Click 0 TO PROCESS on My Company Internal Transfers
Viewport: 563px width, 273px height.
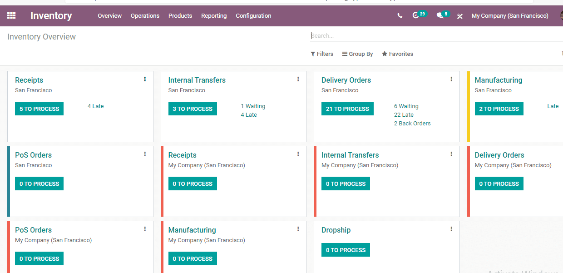coord(346,184)
